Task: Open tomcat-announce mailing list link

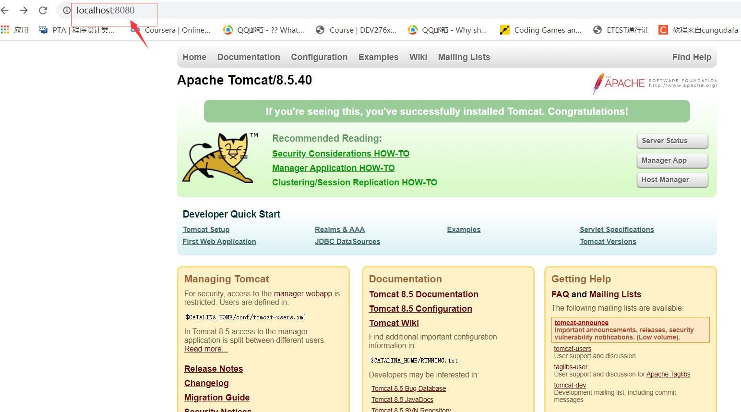Action: [581, 323]
